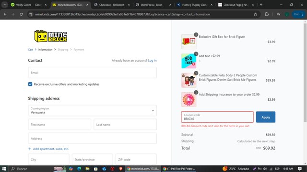Open the Windows Start menu
The width and height of the screenshot is (307, 172).
tap(4, 169)
